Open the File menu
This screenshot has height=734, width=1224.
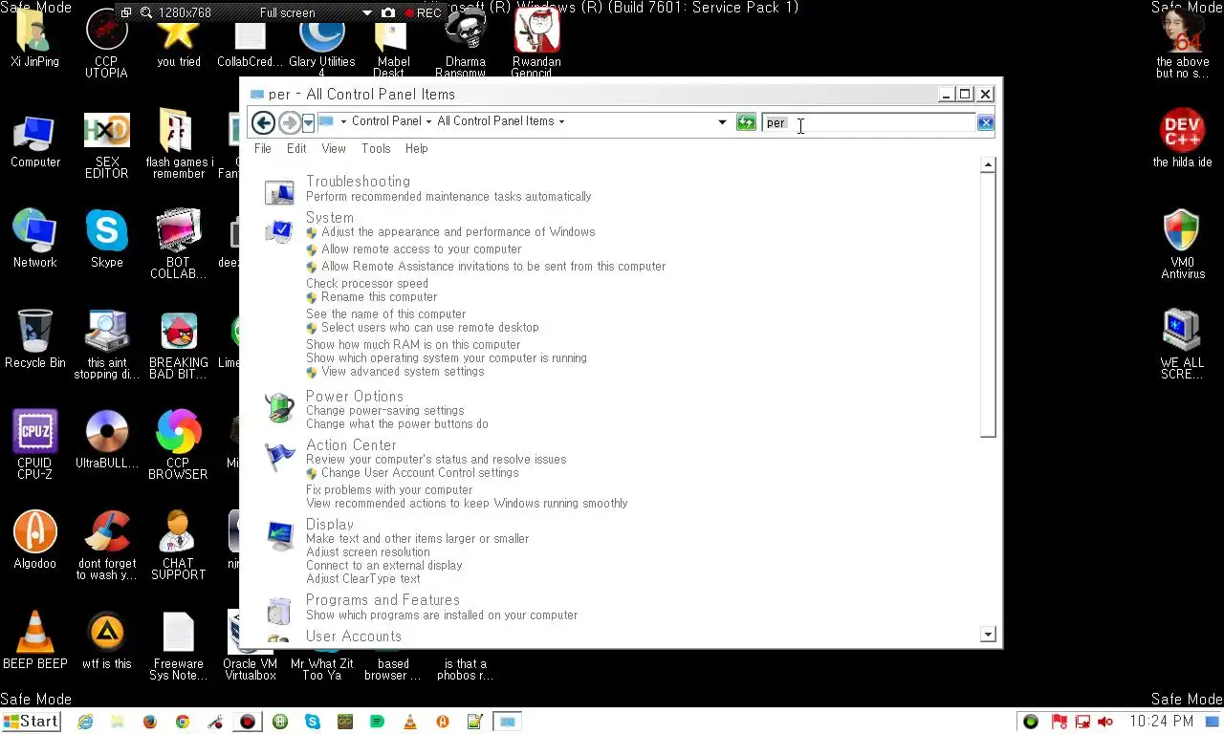(x=263, y=148)
